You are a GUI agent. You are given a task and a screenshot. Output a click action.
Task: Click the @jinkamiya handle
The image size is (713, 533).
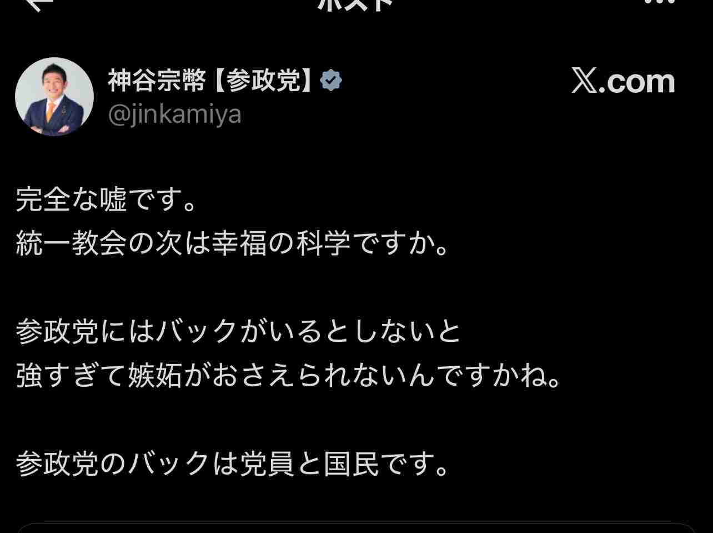[x=174, y=114]
